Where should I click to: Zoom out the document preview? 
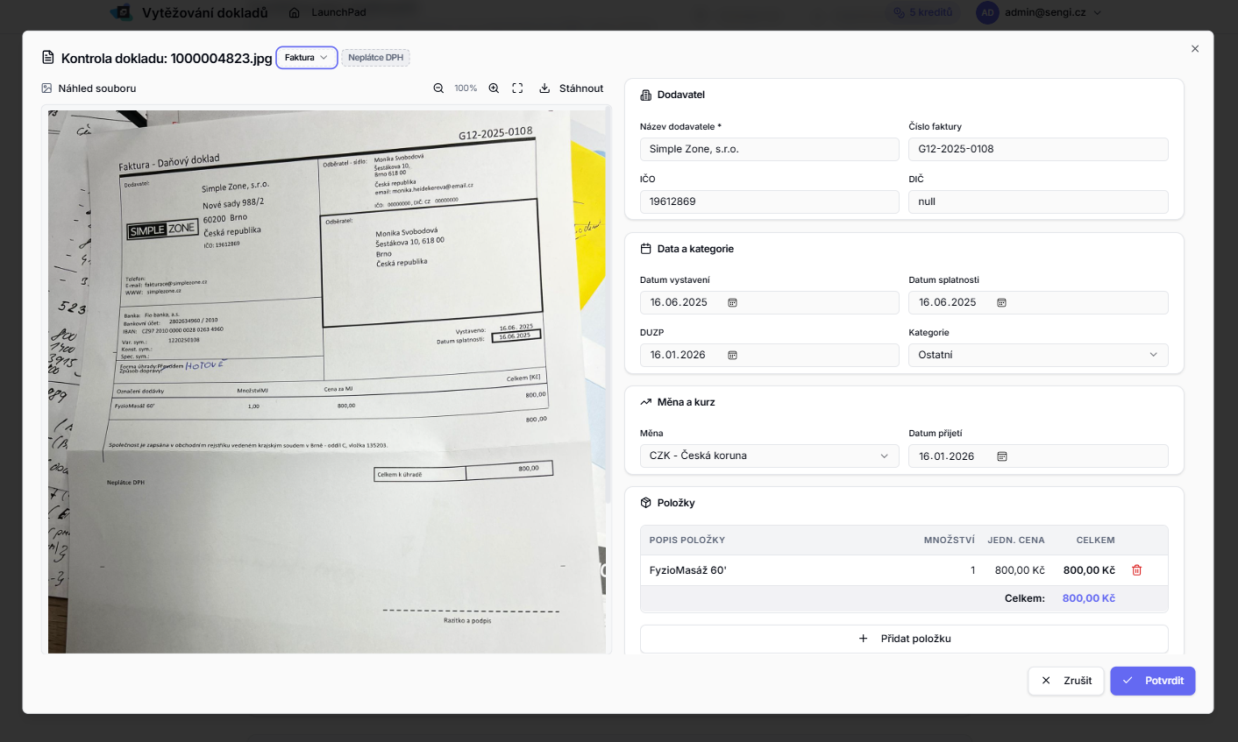(438, 88)
